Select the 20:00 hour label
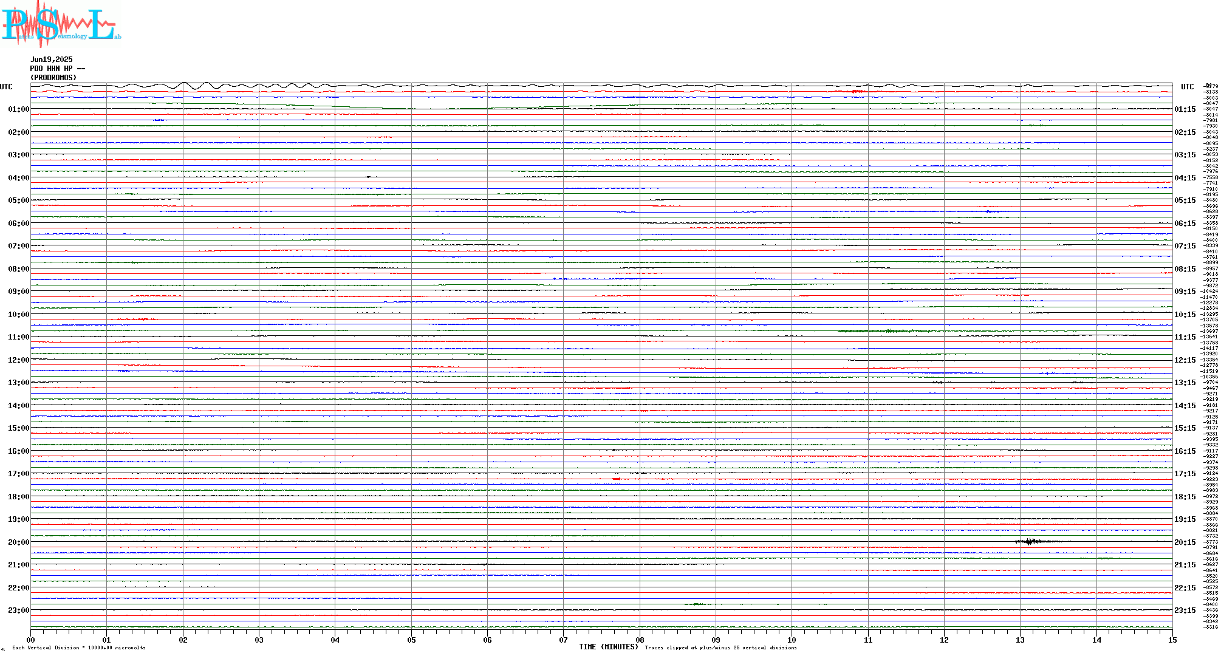 (x=18, y=542)
